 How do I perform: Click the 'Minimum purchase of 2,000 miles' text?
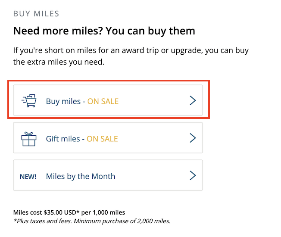[x=122, y=221]
